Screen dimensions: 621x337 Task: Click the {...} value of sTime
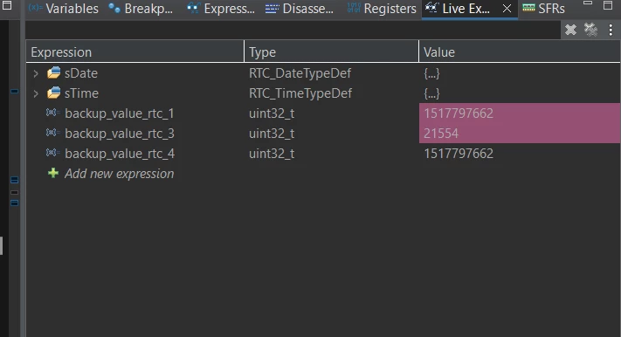coord(431,93)
